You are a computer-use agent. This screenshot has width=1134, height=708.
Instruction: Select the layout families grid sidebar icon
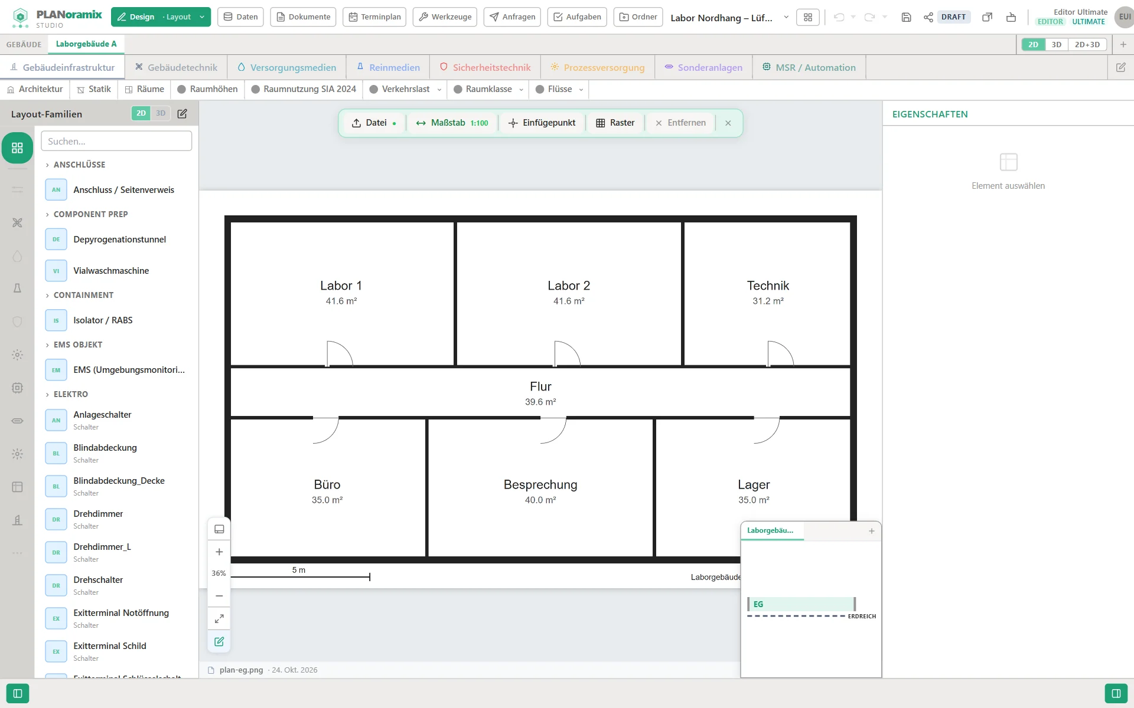pos(17,147)
